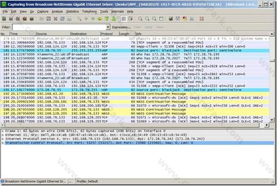Click the Expression... filter button

tap(121, 27)
